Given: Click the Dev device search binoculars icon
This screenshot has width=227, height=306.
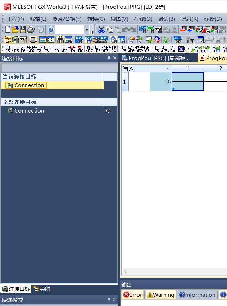Looking at the screenshot, I should pyautogui.click(x=143, y=30).
